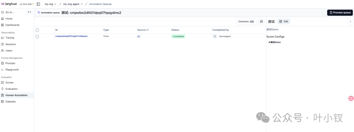This screenshot has width=354, height=132.
Task: Click the version v3.175.0 OSS label
Action: (25, 4)
